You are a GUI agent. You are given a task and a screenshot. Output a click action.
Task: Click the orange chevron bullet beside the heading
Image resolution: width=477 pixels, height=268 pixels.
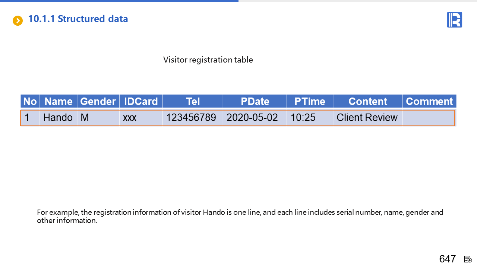pos(18,21)
